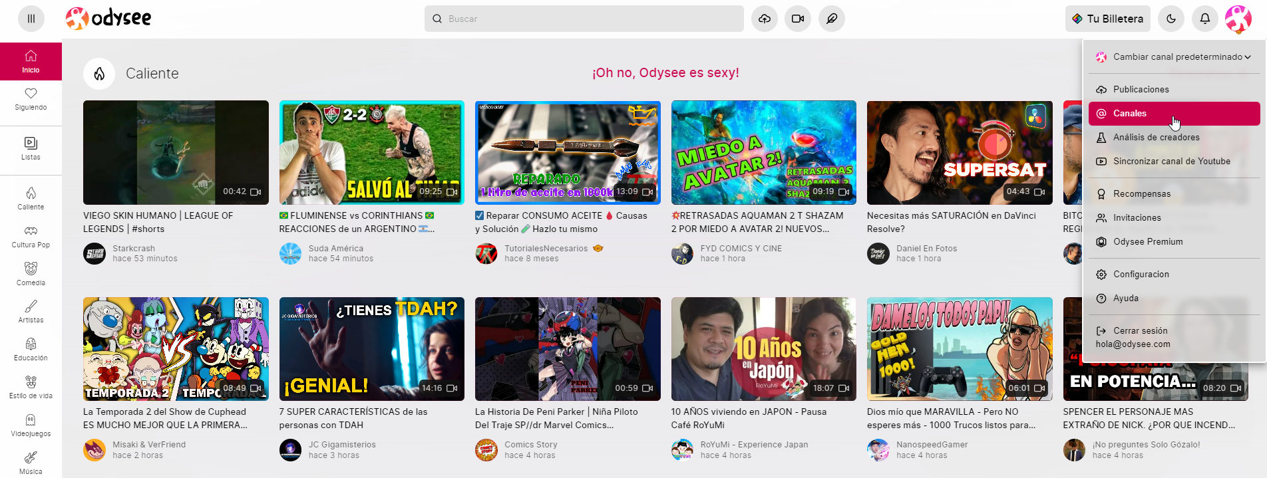Open the Cultura Pop category
Viewport: 1267px width, 478px height.
point(31,237)
